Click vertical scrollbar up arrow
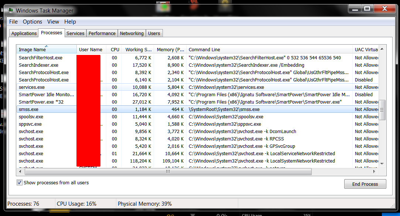Viewport: 400px width, 216px height. (x=382, y=49)
